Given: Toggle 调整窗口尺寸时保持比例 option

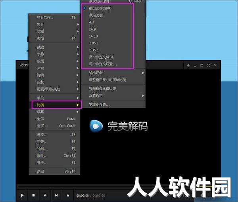Looking at the screenshot, I should (x=113, y=80).
